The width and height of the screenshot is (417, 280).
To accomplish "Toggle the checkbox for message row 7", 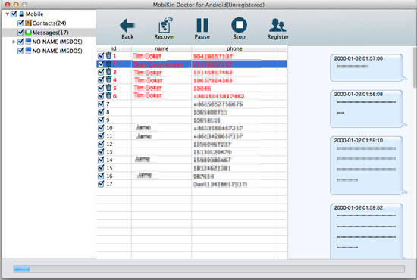I will [x=101, y=104].
